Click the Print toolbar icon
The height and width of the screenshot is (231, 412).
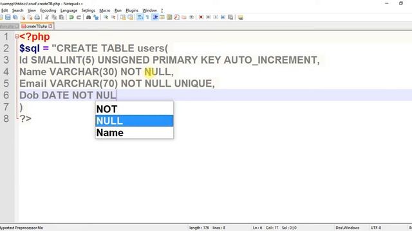pos(37,17)
